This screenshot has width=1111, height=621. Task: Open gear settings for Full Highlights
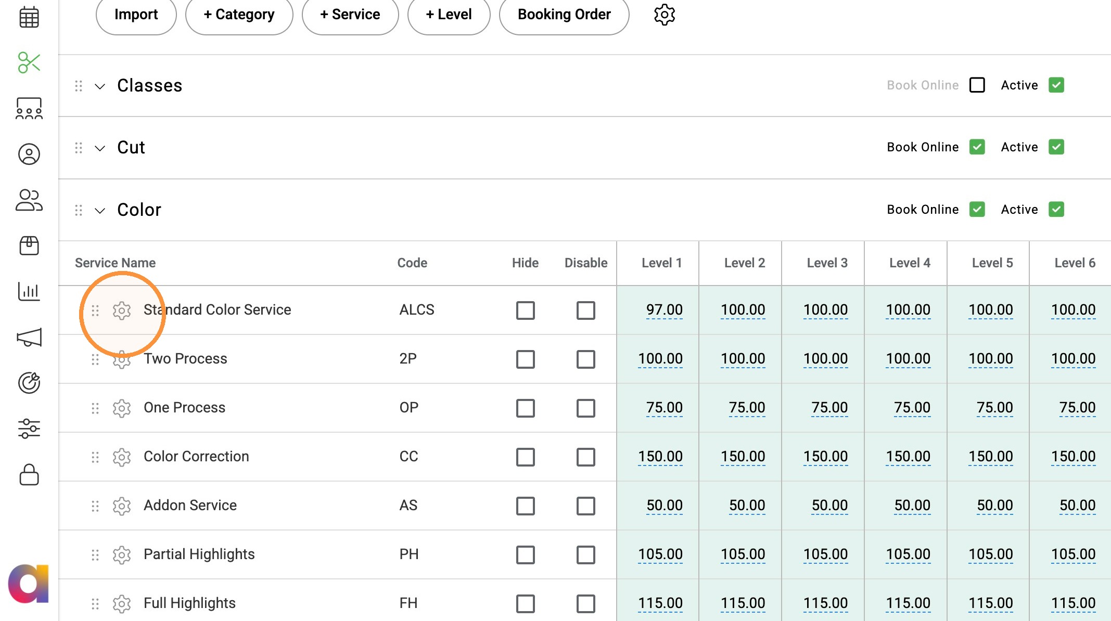click(122, 604)
